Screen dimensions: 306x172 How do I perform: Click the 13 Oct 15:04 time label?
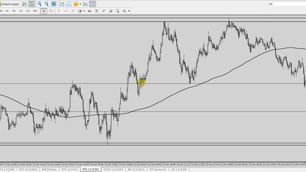[x=68, y=164]
